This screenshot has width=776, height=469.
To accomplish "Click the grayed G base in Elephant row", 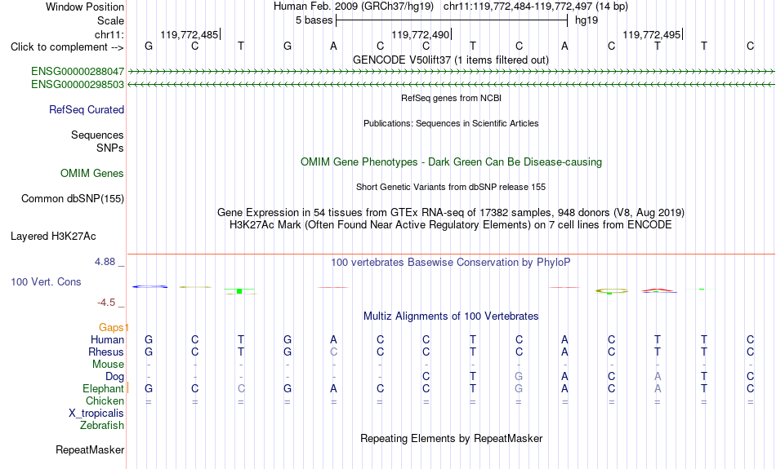I will [519, 389].
